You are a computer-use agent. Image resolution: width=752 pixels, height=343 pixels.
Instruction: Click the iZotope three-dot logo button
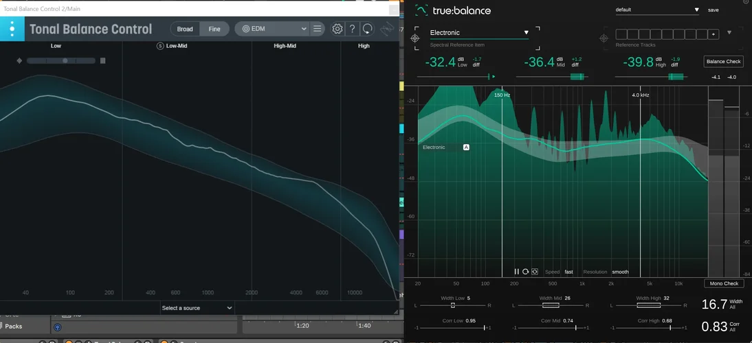coord(12,29)
